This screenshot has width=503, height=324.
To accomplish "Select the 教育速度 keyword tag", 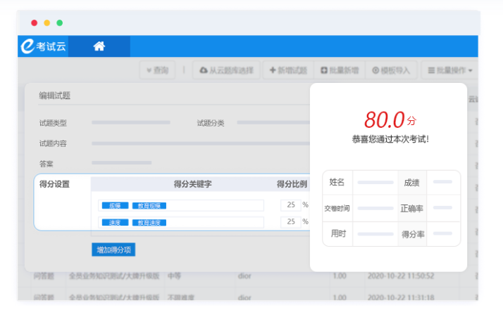I will pyautogui.click(x=149, y=222).
